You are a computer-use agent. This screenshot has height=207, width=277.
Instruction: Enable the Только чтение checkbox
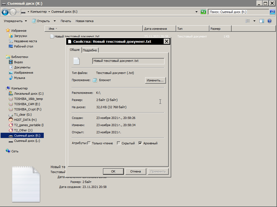pos(89,143)
